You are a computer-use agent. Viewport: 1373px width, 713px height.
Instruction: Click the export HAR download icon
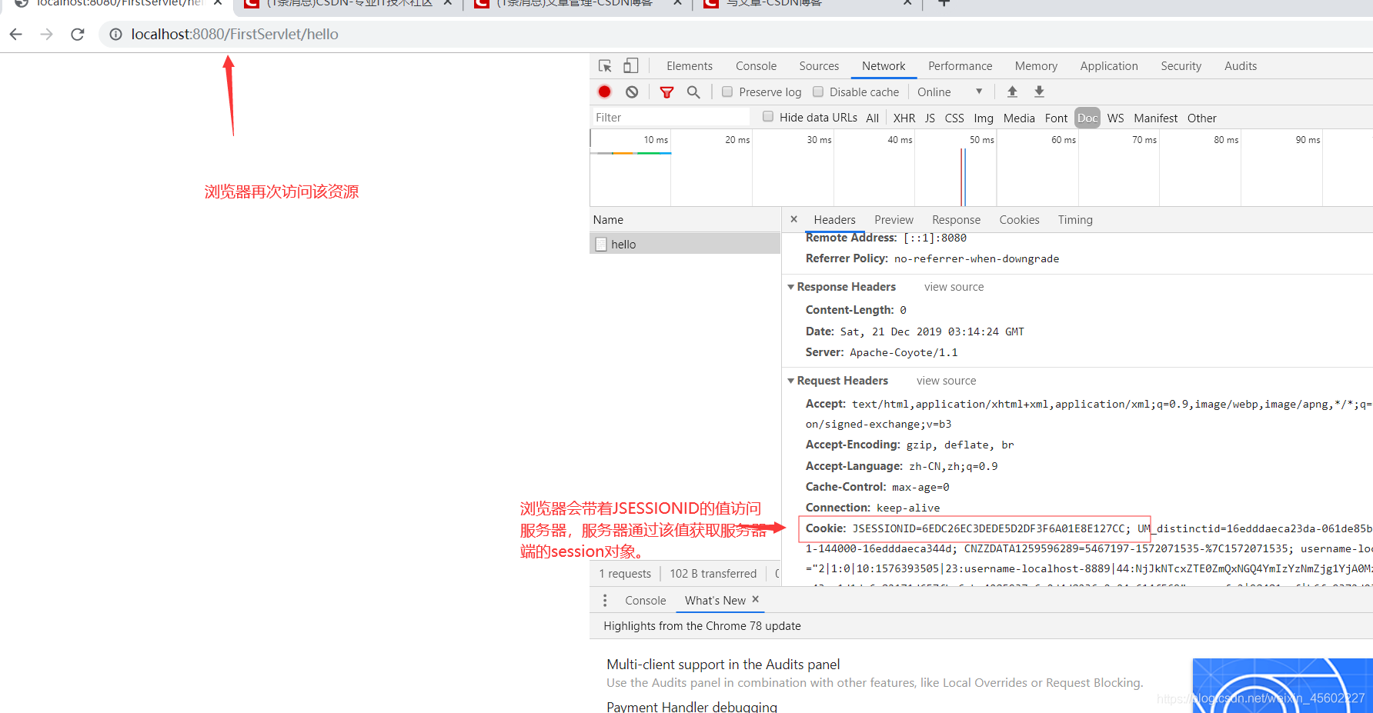click(x=1039, y=92)
